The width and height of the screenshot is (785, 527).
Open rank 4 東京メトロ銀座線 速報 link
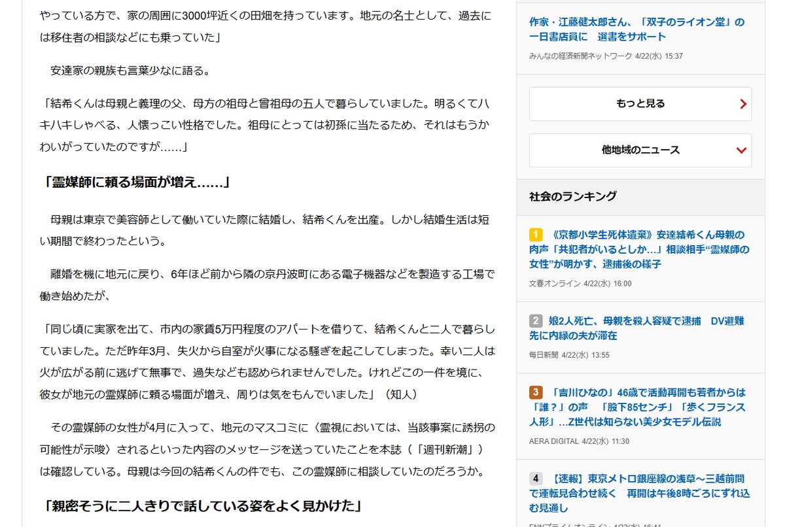point(640,493)
